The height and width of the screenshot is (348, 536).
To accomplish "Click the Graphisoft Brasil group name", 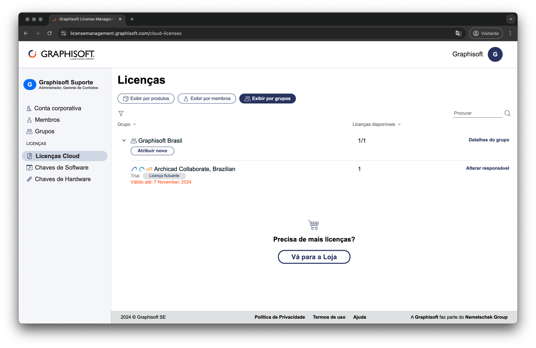I will coord(160,141).
